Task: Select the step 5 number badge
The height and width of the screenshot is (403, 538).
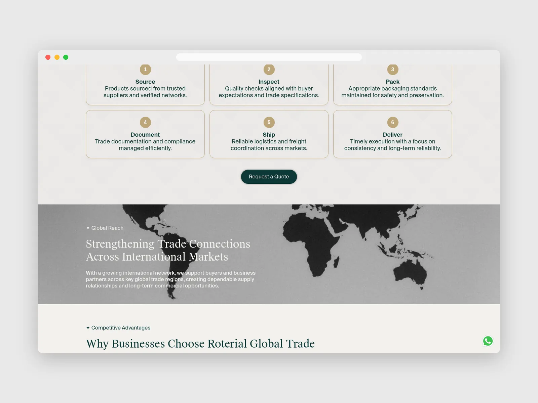Action: [x=269, y=122]
